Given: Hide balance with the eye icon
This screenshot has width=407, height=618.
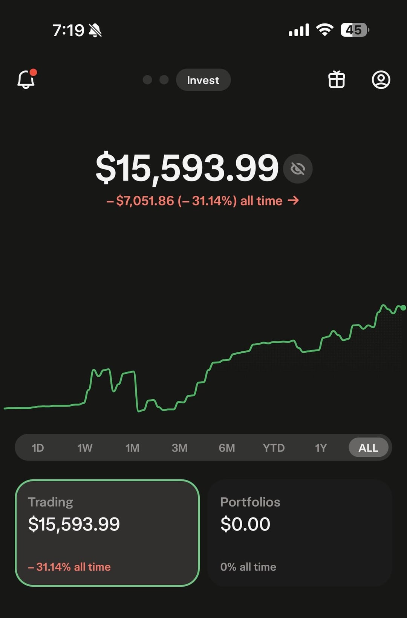Looking at the screenshot, I should pos(298,168).
